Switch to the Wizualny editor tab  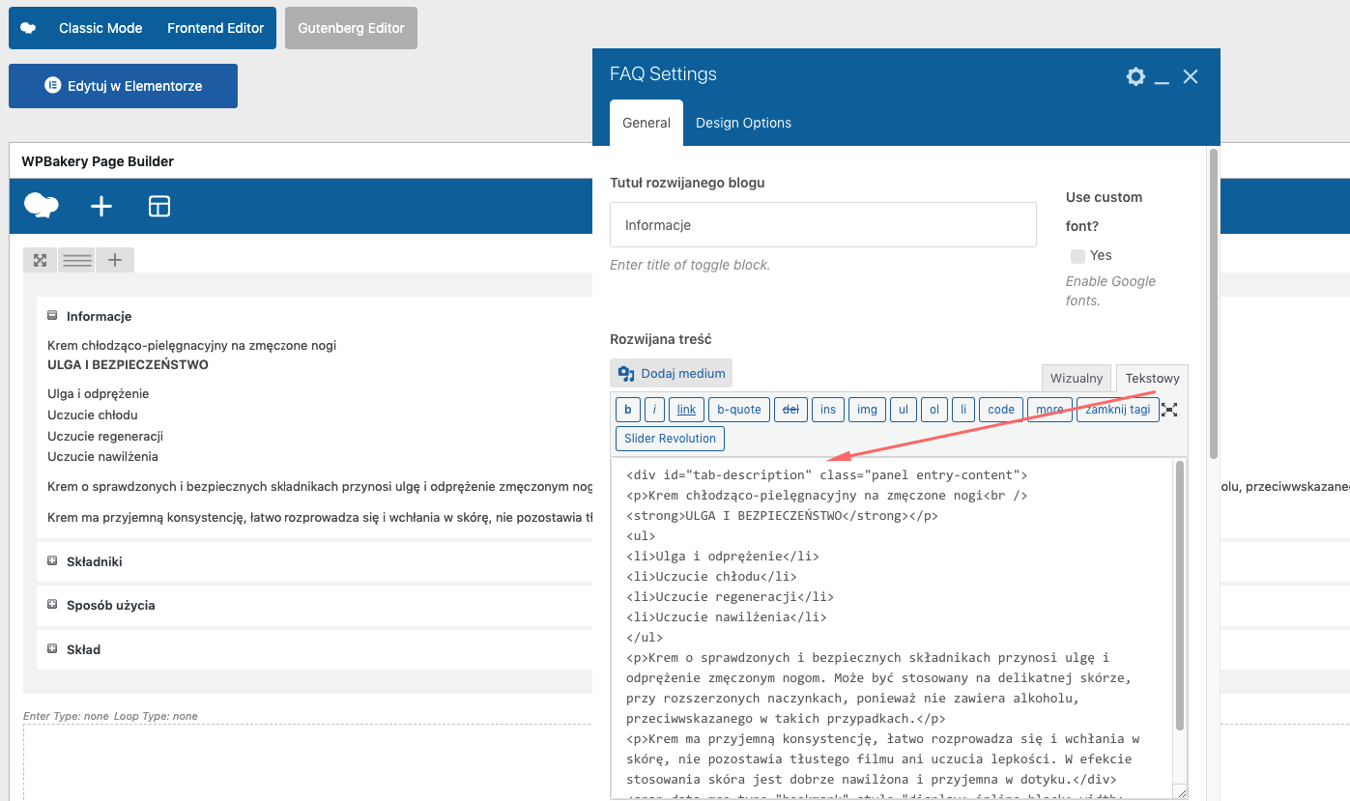pyautogui.click(x=1077, y=378)
